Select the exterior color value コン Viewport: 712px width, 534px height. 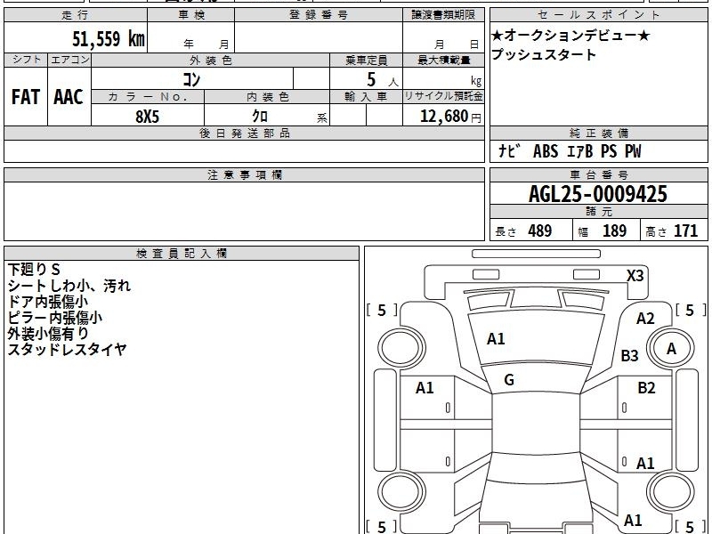191,79
